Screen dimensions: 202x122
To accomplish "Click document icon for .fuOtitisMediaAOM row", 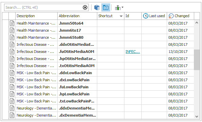I will [12, 52].
